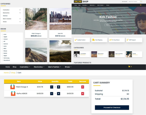Remove GoPro HERO9 from the cart
The height and width of the screenshot is (115, 146).
83,93
